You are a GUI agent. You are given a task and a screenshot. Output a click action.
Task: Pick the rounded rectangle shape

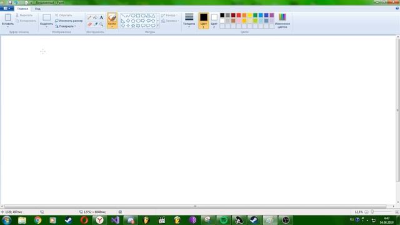[143, 16]
